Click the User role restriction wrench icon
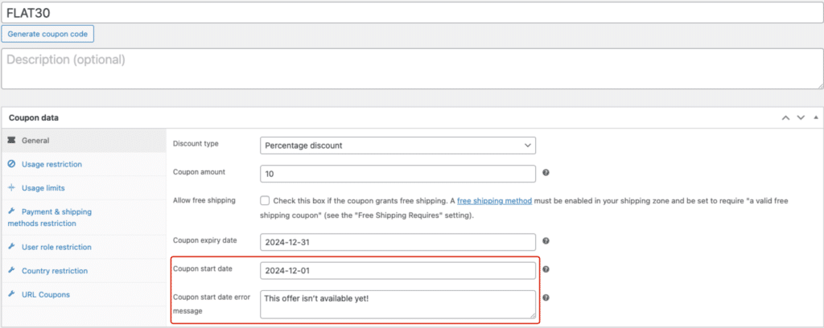The image size is (824, 328). 11,247
